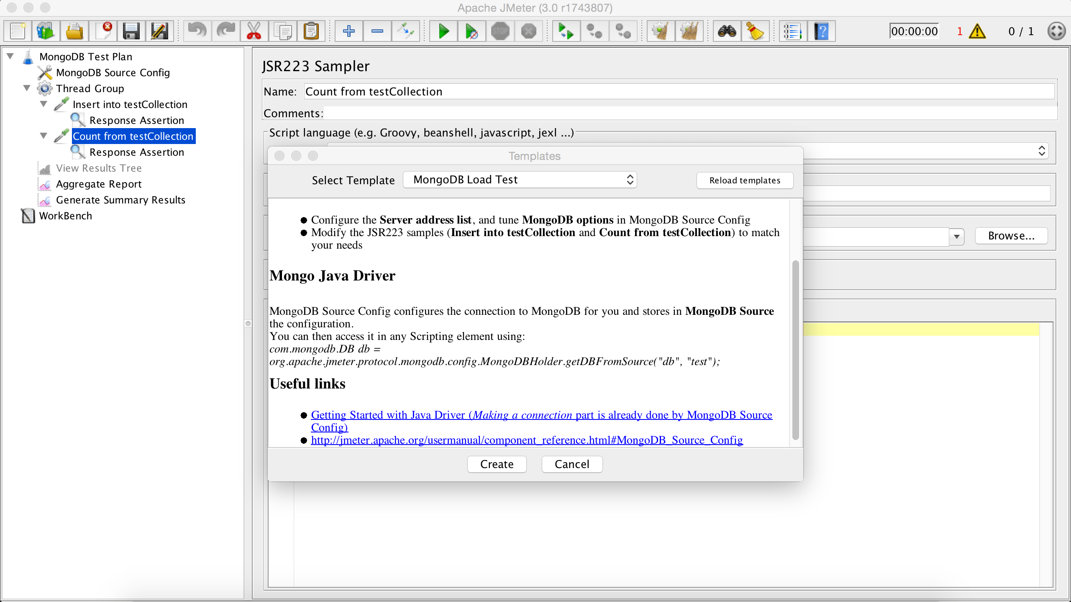Viewport: 1071px width, 602px height.
Task: Click the green Start play icon
Action: coord(443,31)
